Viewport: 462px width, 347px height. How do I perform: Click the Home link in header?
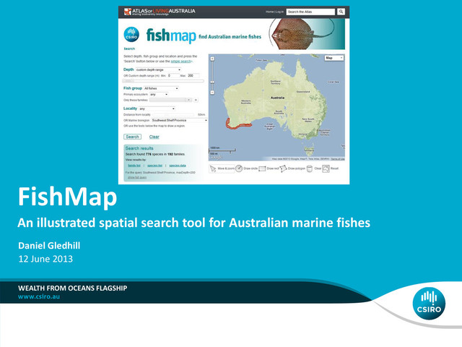[x=269, y=12]
